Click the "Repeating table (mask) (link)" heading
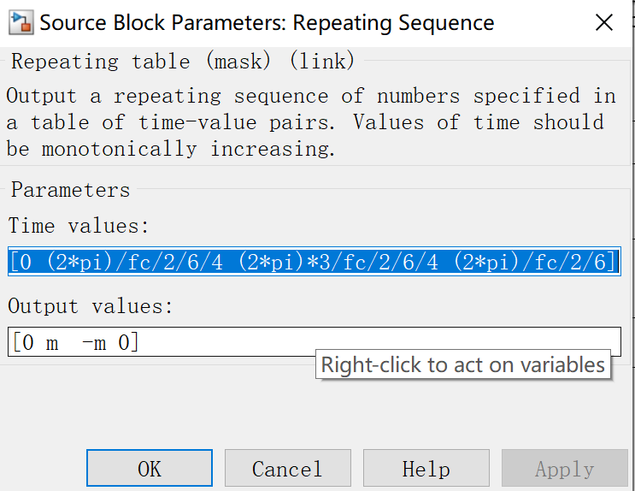 click(x=182, y=62)
